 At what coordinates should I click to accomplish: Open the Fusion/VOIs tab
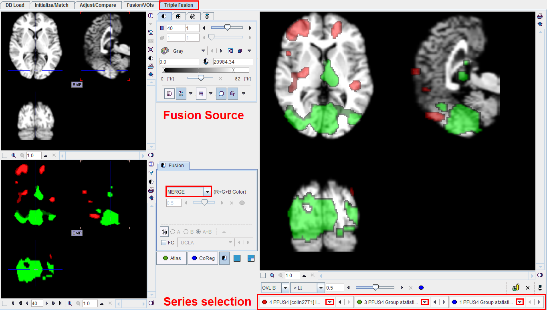click(140, 5)
